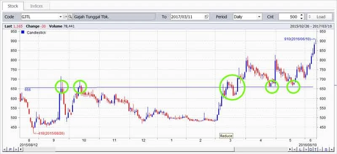Viewport: 337px width, 154px height.
Task: Click the Load button
Action: 320,17
